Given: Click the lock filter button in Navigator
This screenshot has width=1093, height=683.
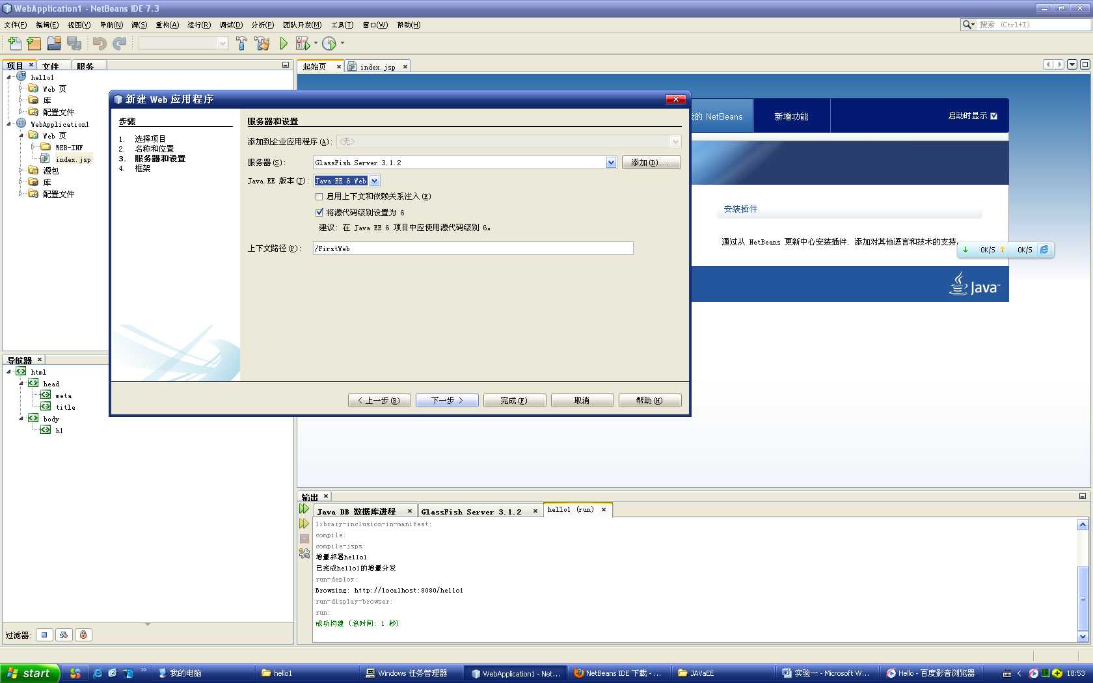Looking at the screenshot, I should [x=83, y=635].
